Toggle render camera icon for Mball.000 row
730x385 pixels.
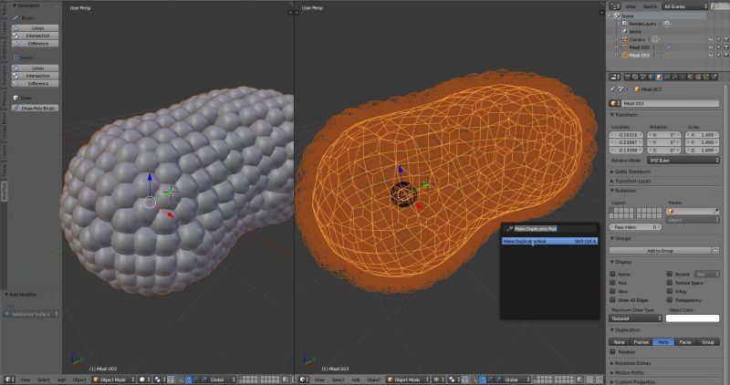pyautogui.click(x=725, y=47)
